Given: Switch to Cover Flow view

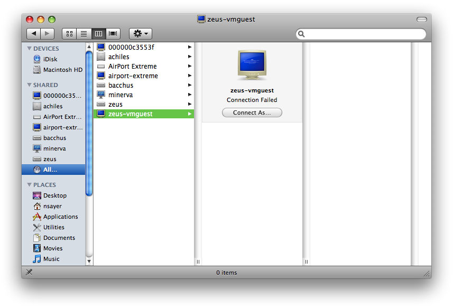Looking at the screenshot, I should click(x=113, y=34).
